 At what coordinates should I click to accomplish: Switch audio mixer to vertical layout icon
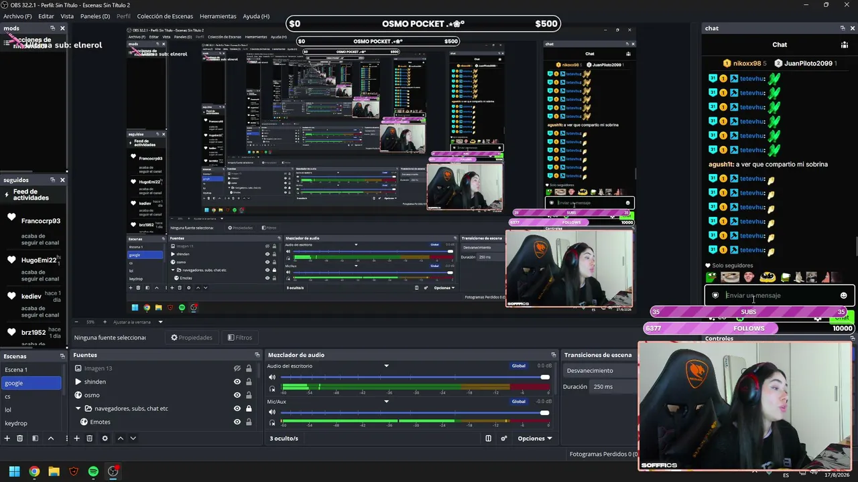(x=488, y=438)
